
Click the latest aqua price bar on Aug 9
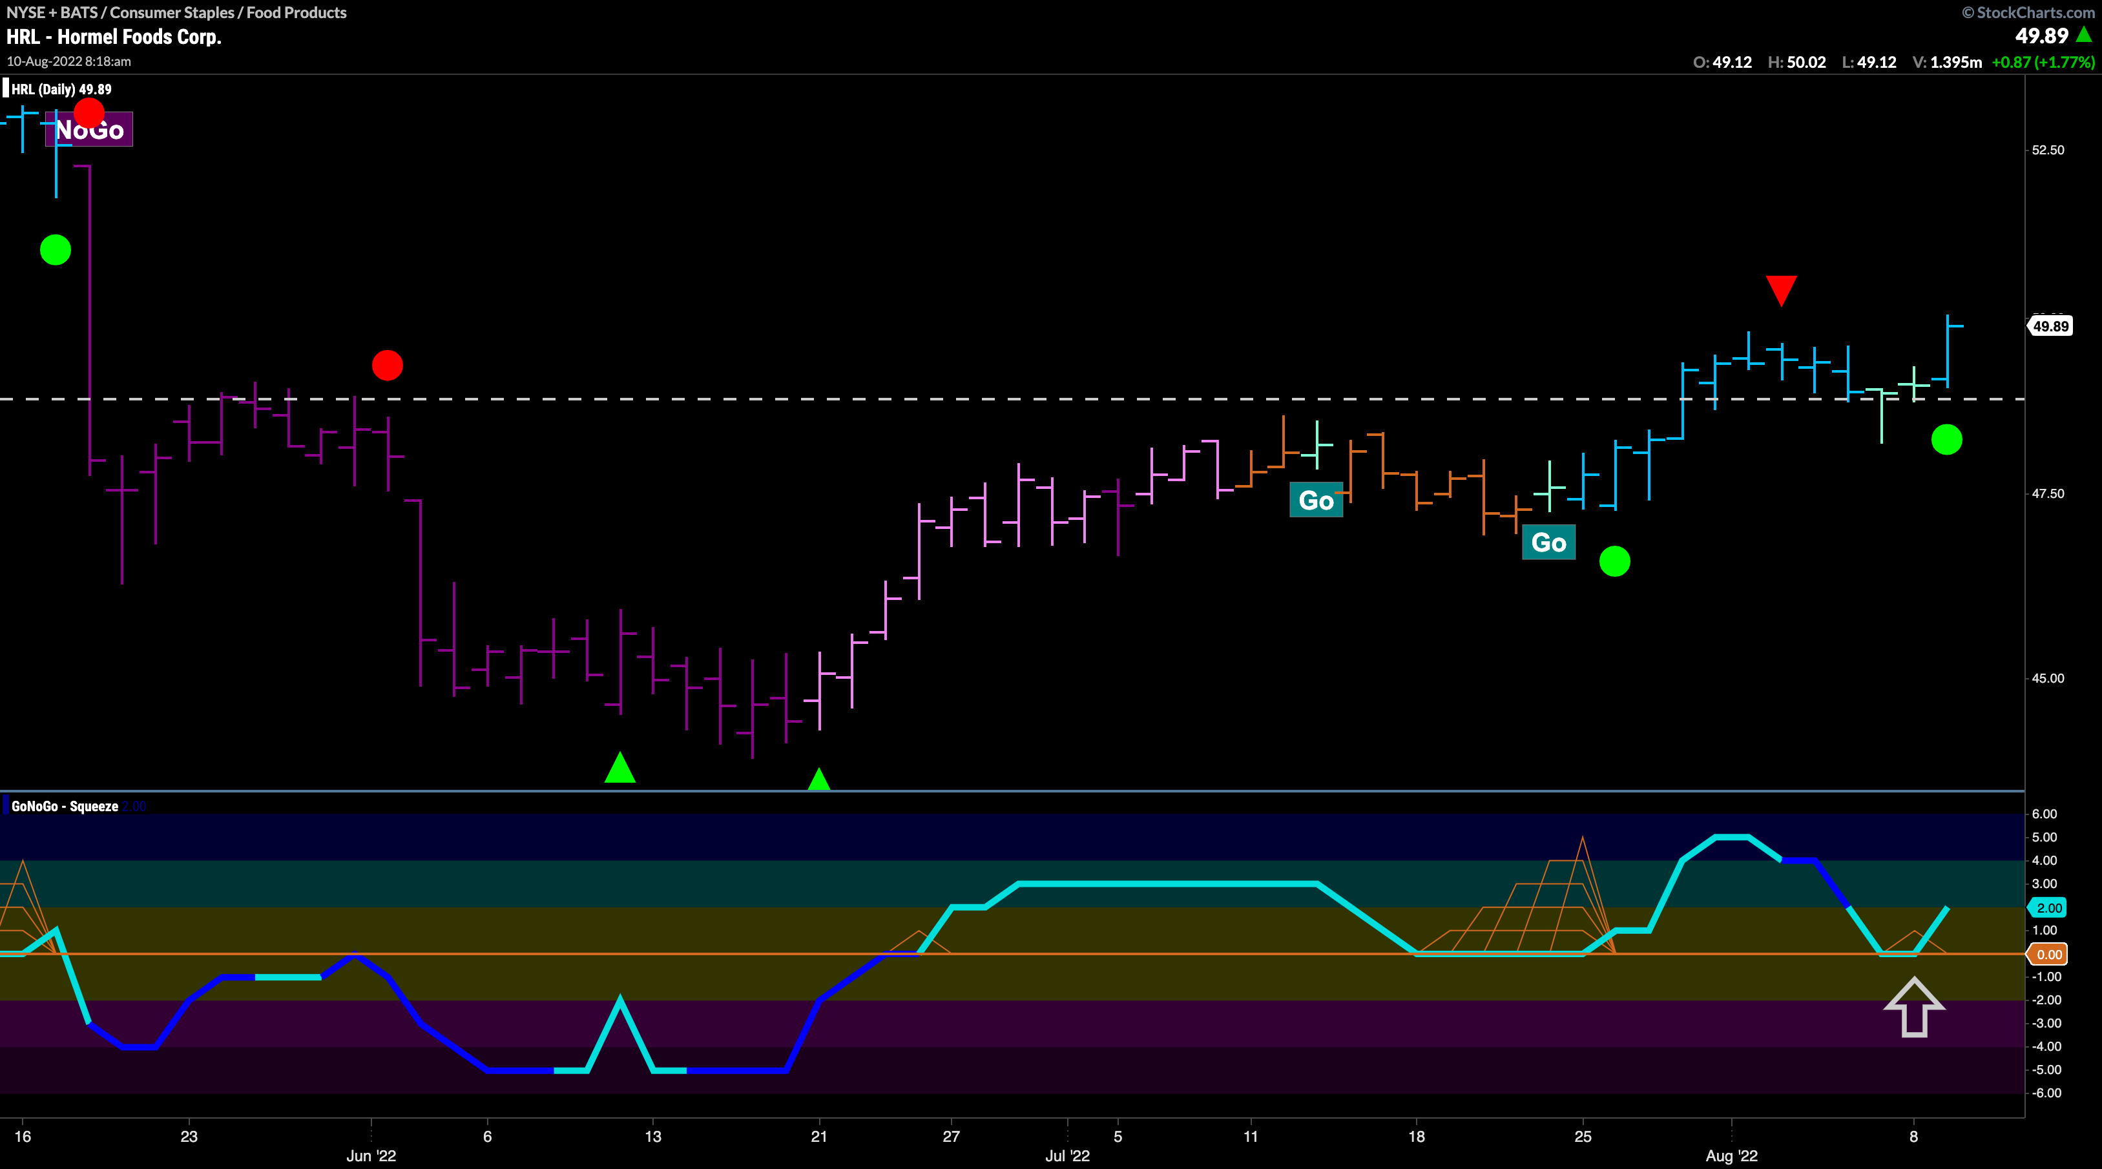click(1948, 351)
